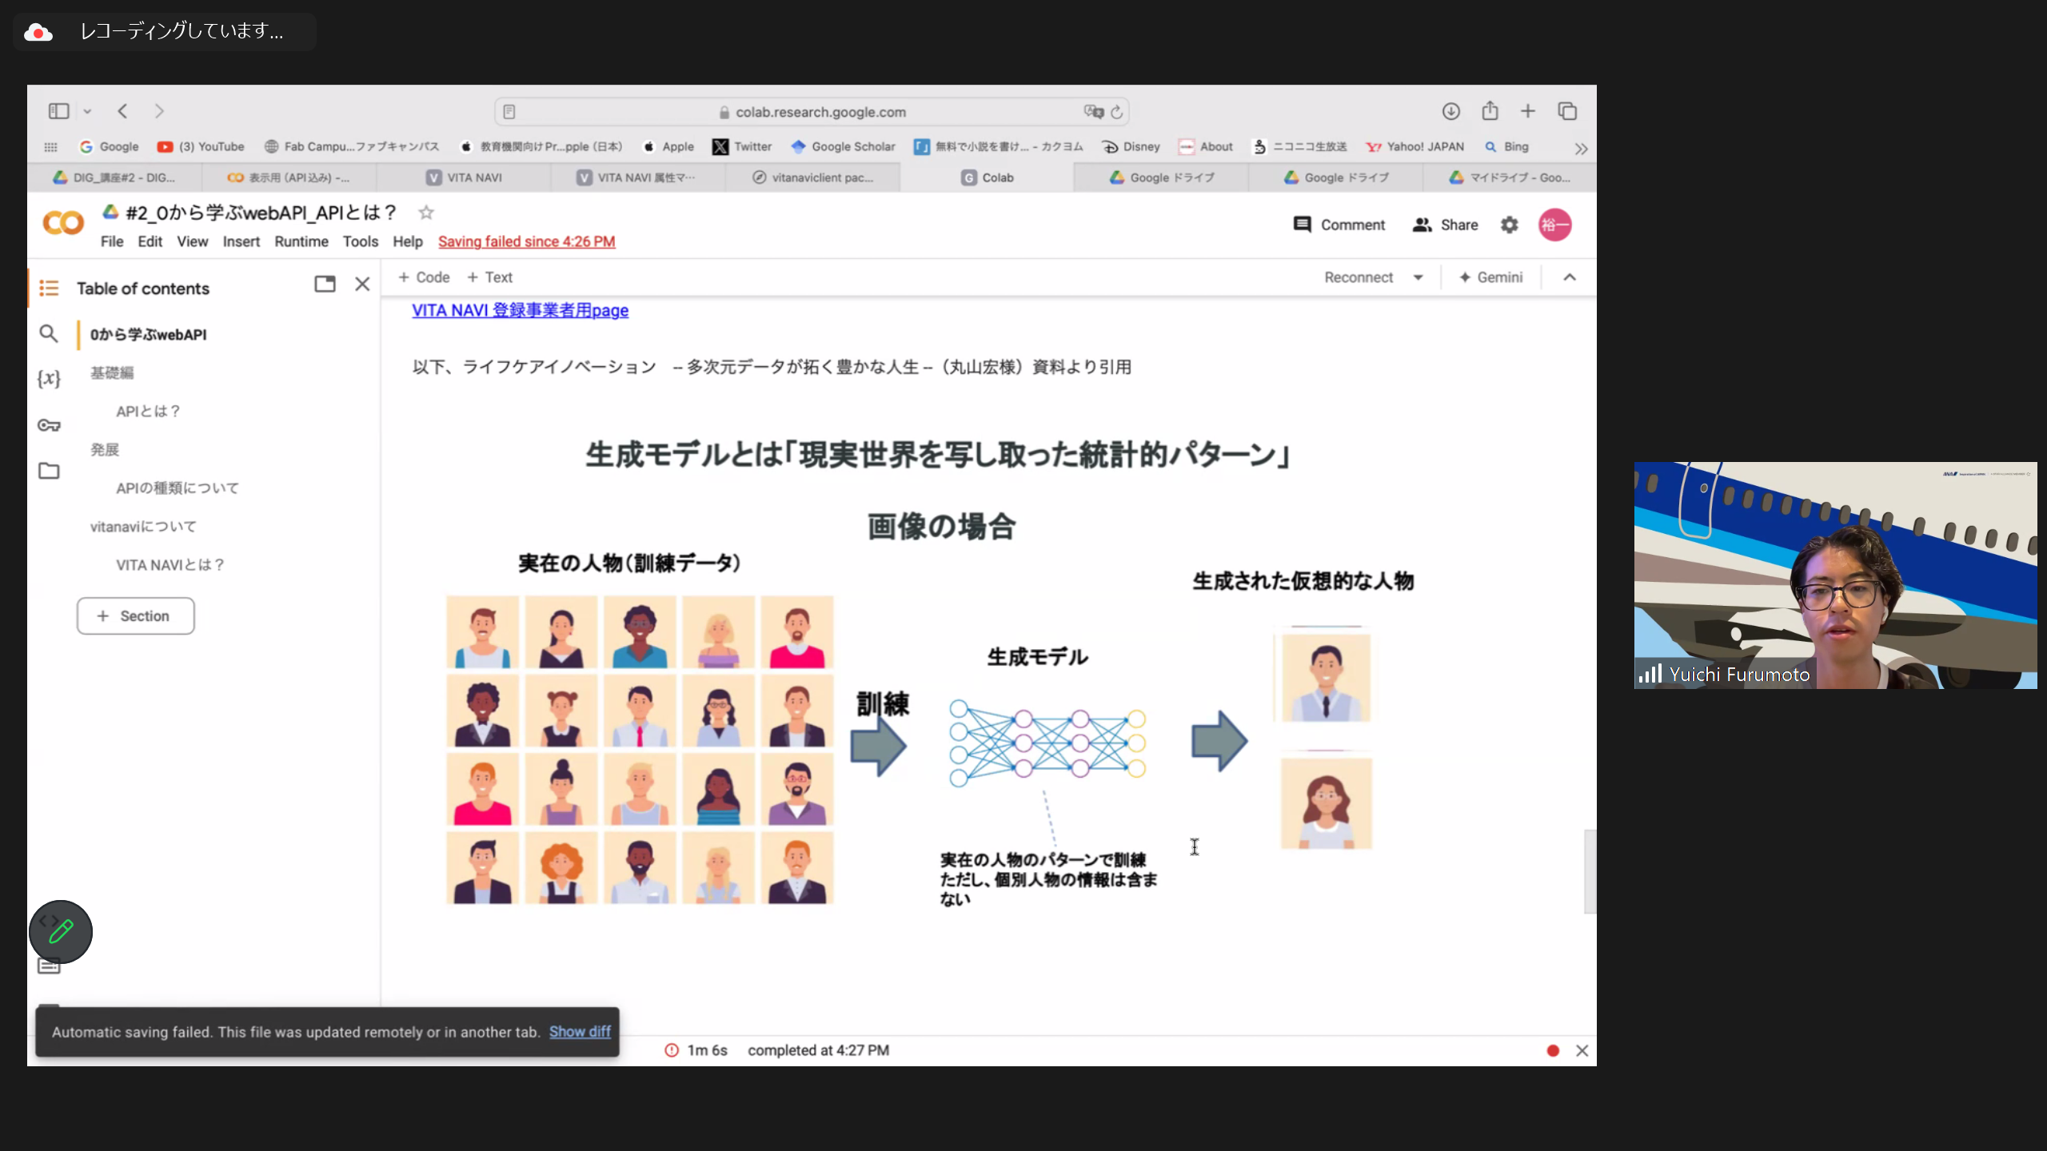This screenshot has width=2047, height=1151.
Task: Click the notebook vertical scrollbar
Action: 1590,871
